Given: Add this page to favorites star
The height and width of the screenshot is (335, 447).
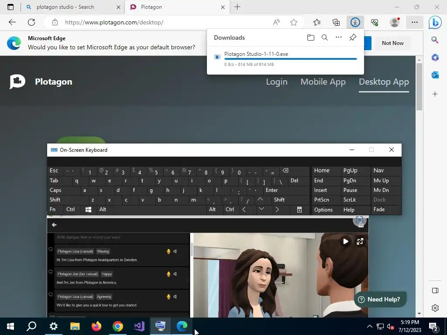Looking at the screenshot, I should coord(294,22).
